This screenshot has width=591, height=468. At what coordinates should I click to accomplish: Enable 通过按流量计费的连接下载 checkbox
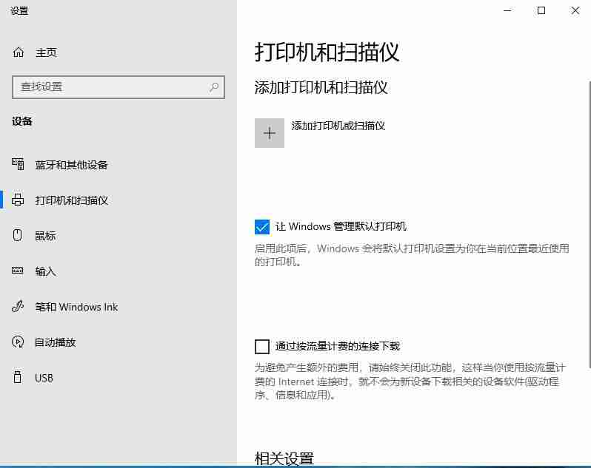point(262,347)
